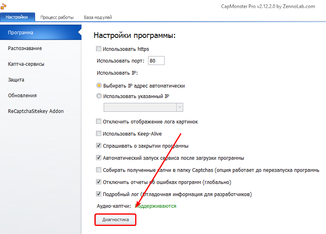Open "ReCaptchaSitekey Addon" sidebar item
Screen dimensions: 326x234
pyautogui.click(x=36, y=111)
